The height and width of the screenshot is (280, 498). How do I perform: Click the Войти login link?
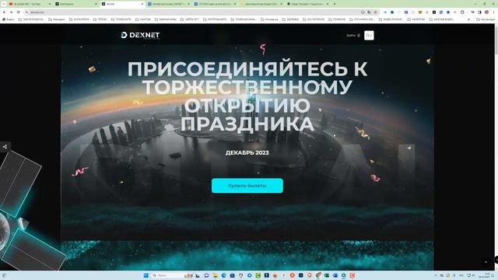coord(353,36)
